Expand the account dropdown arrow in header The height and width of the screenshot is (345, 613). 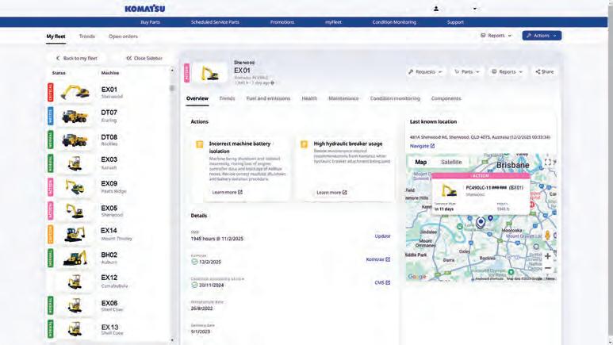click(x=474, y=9)
